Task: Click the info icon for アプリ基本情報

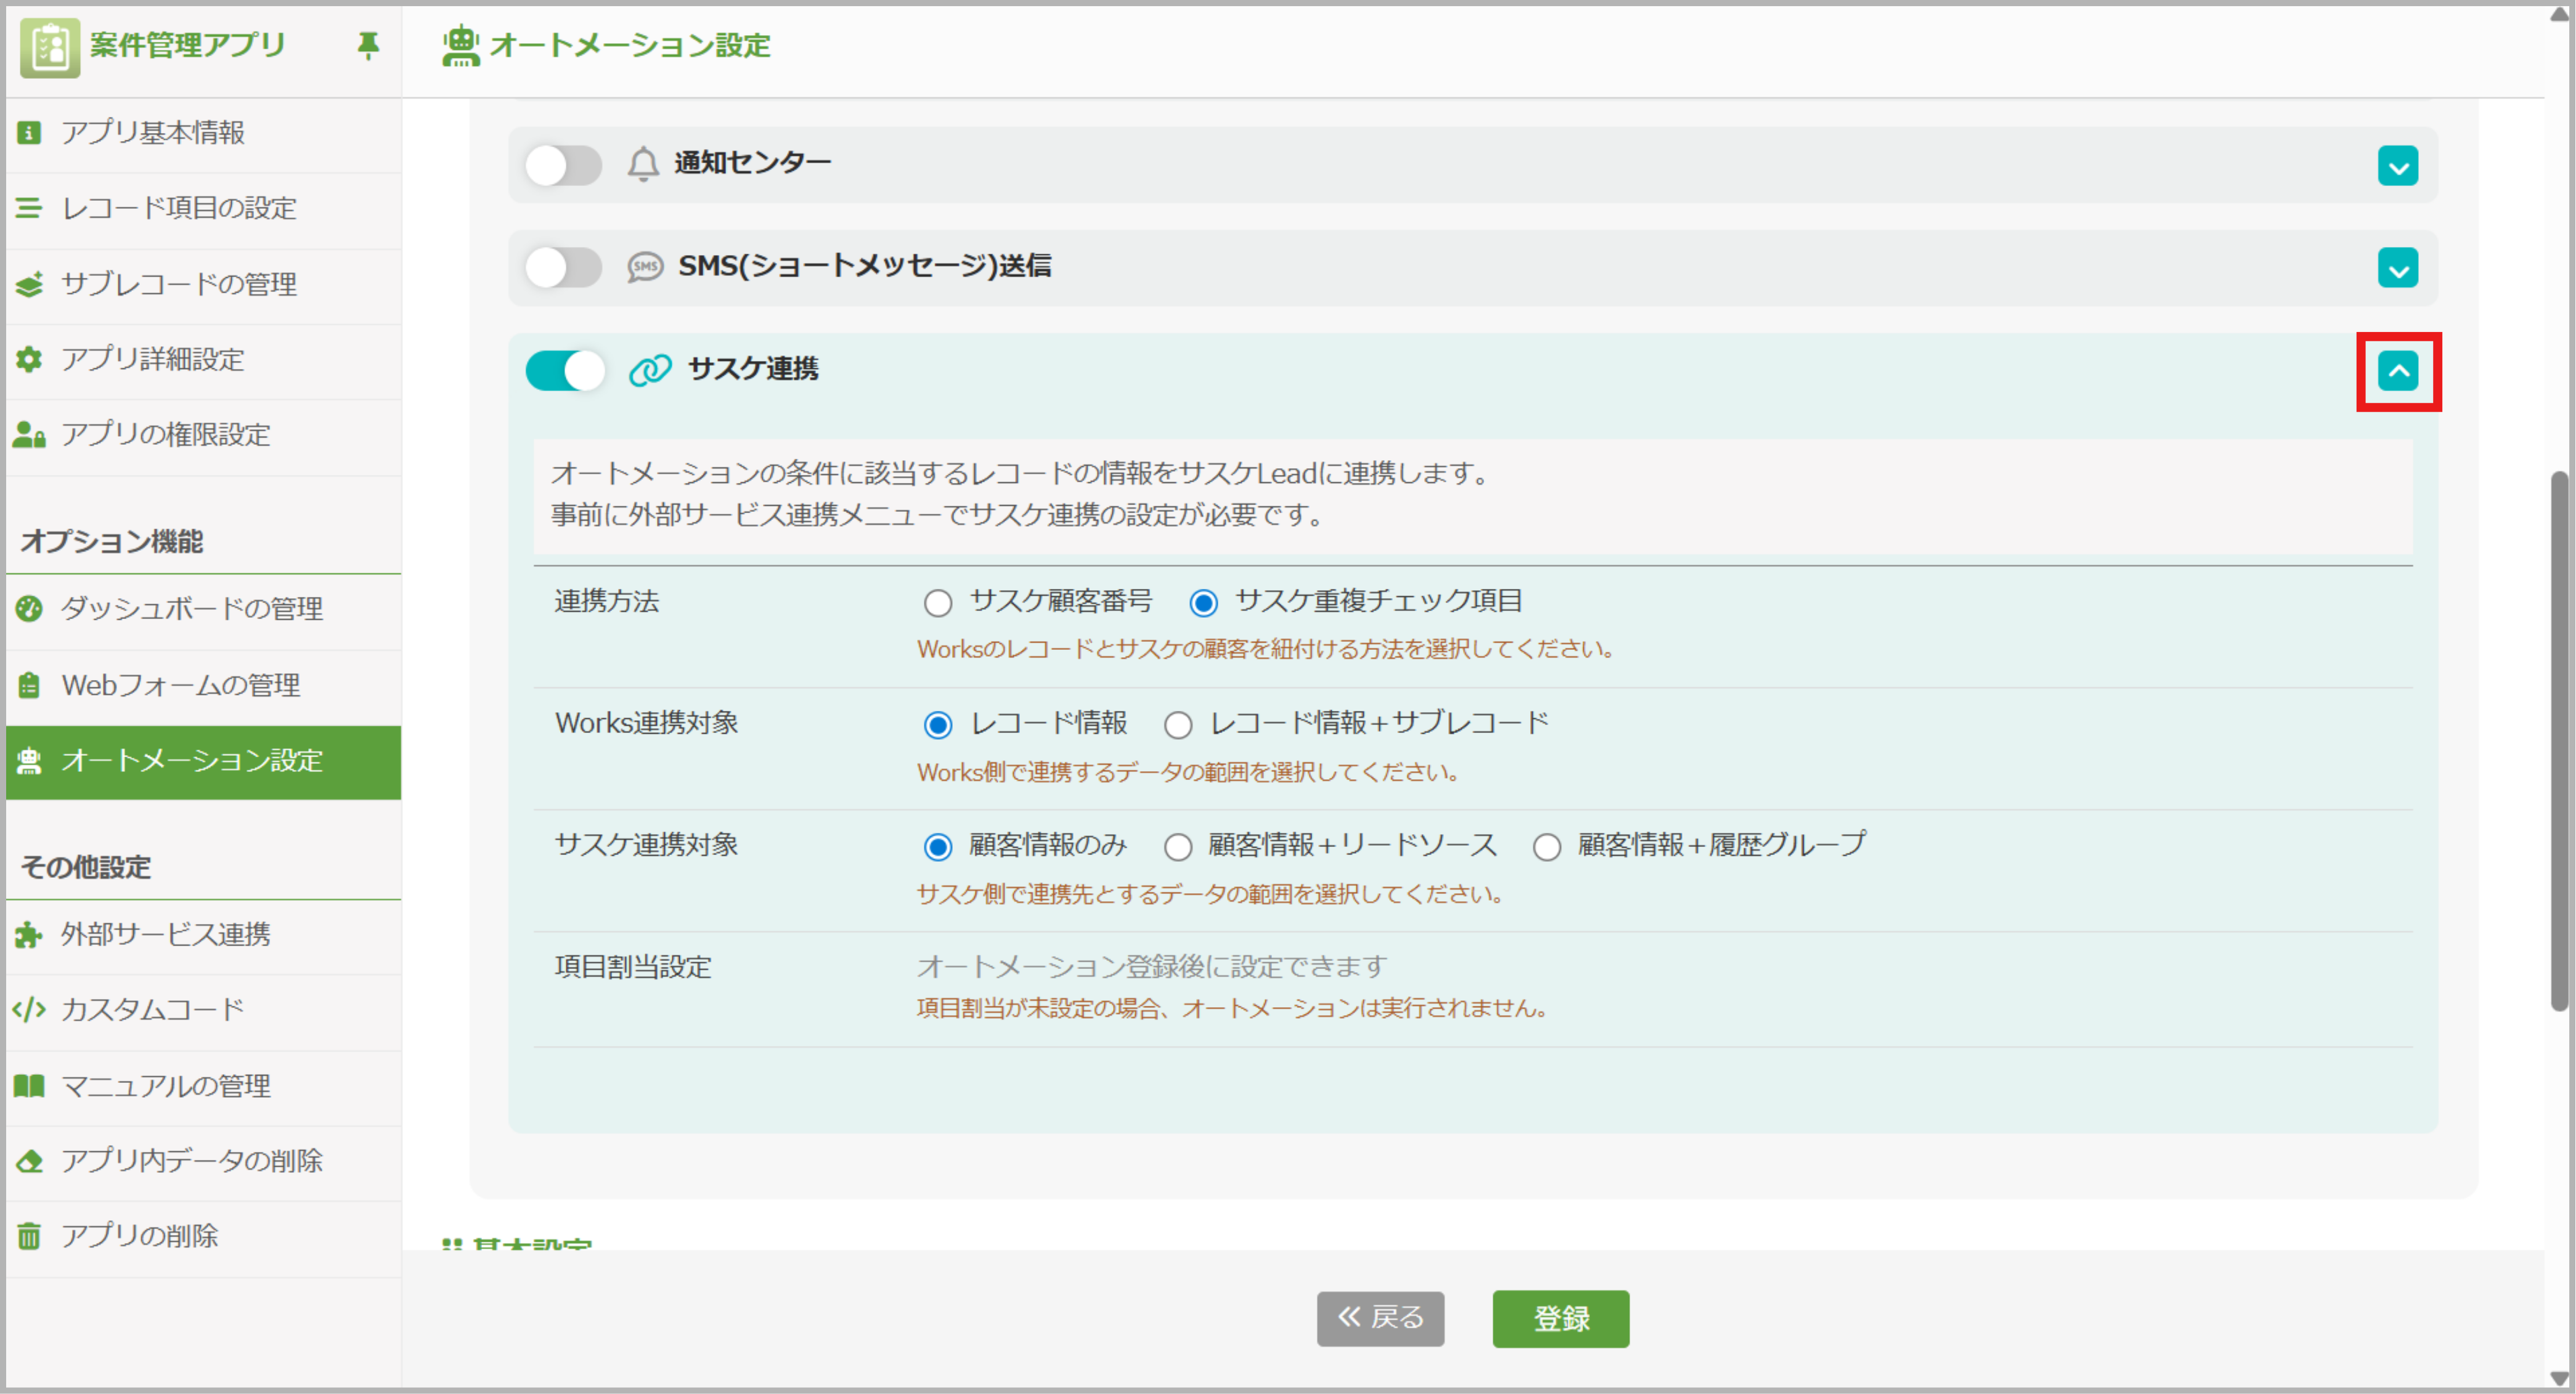Action: 29,133
